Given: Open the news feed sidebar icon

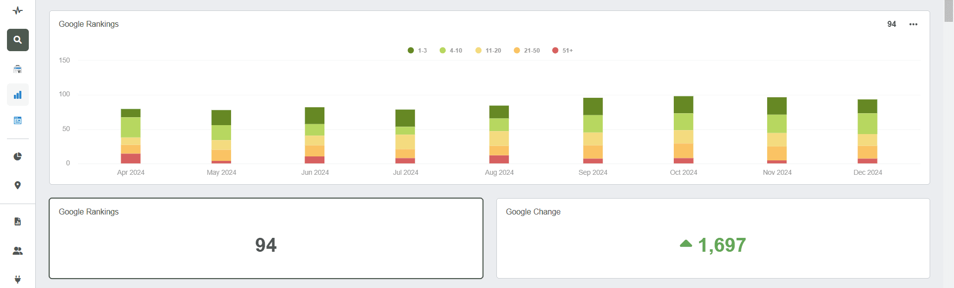Looking at the screenshot, I should (18, 121).
